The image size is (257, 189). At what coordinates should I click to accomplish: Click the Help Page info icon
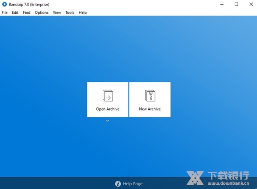click(x=118, y=184)
